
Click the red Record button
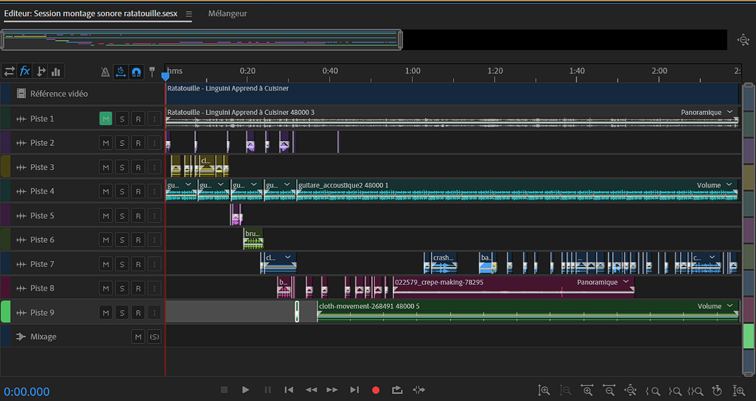(376, 389)
